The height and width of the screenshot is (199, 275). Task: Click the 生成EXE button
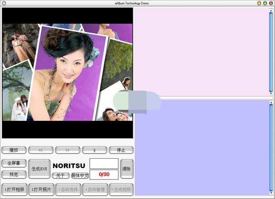(x=39, y=169)
